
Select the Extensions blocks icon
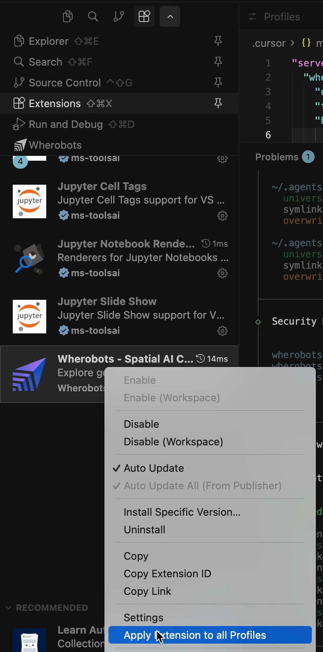tap(144, 16)
